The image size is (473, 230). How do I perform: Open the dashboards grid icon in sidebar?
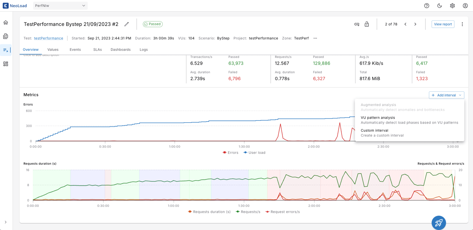tap(6, 64)
